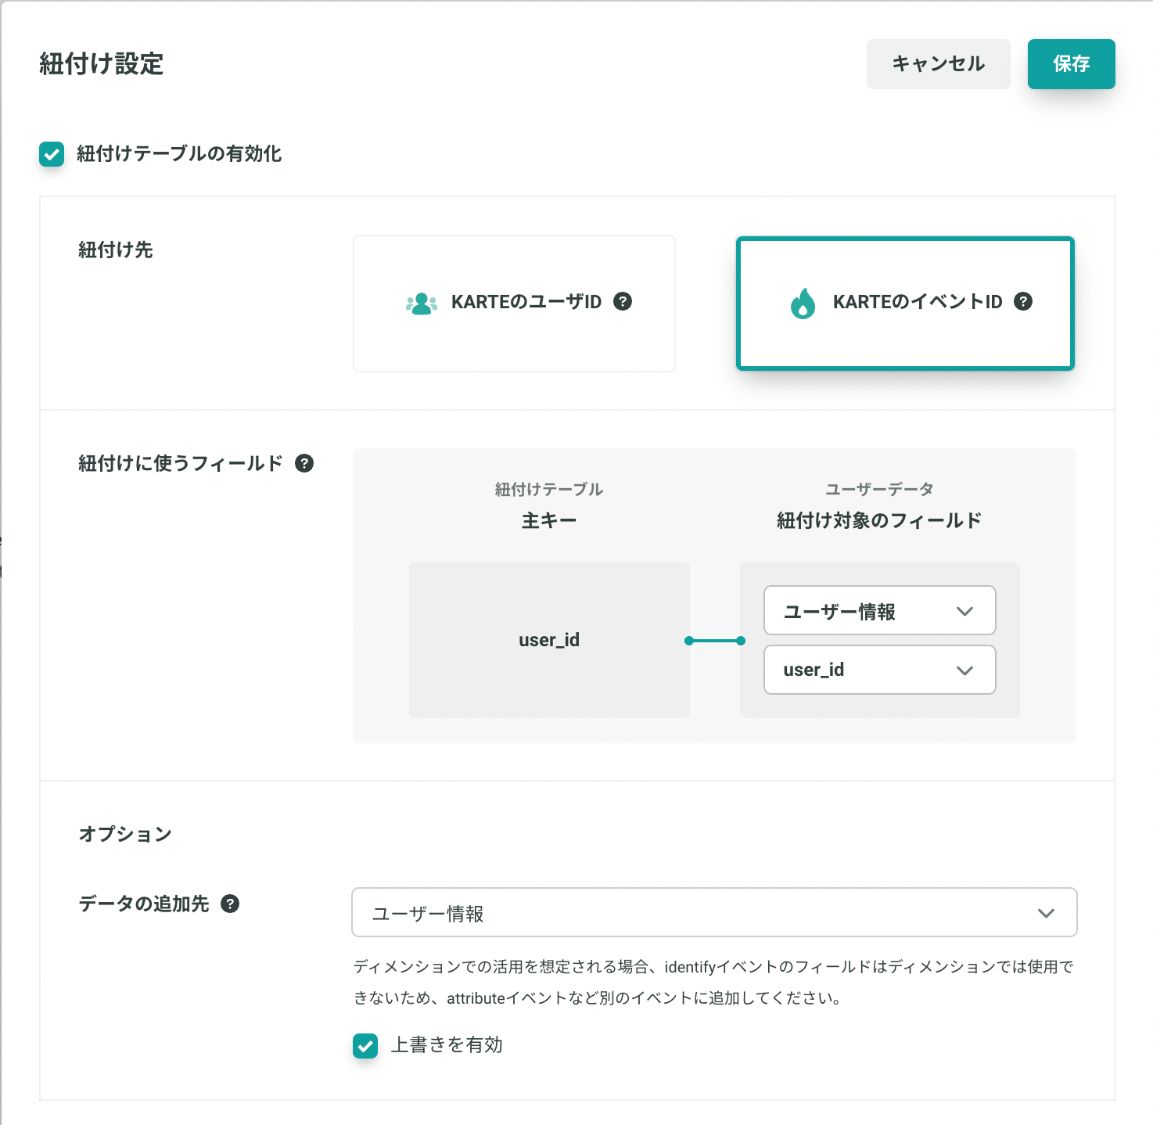Click the 紐付け設定 heading
The image size is (1153, 1125).
coord(102,63)
